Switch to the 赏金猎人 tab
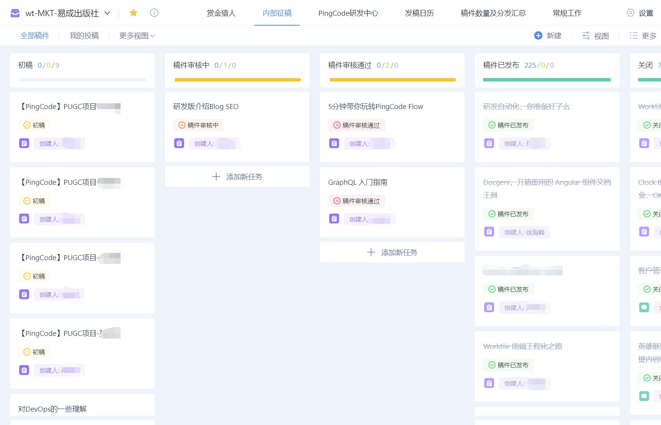This screenshot has height=425, width=661. (221, 13)
